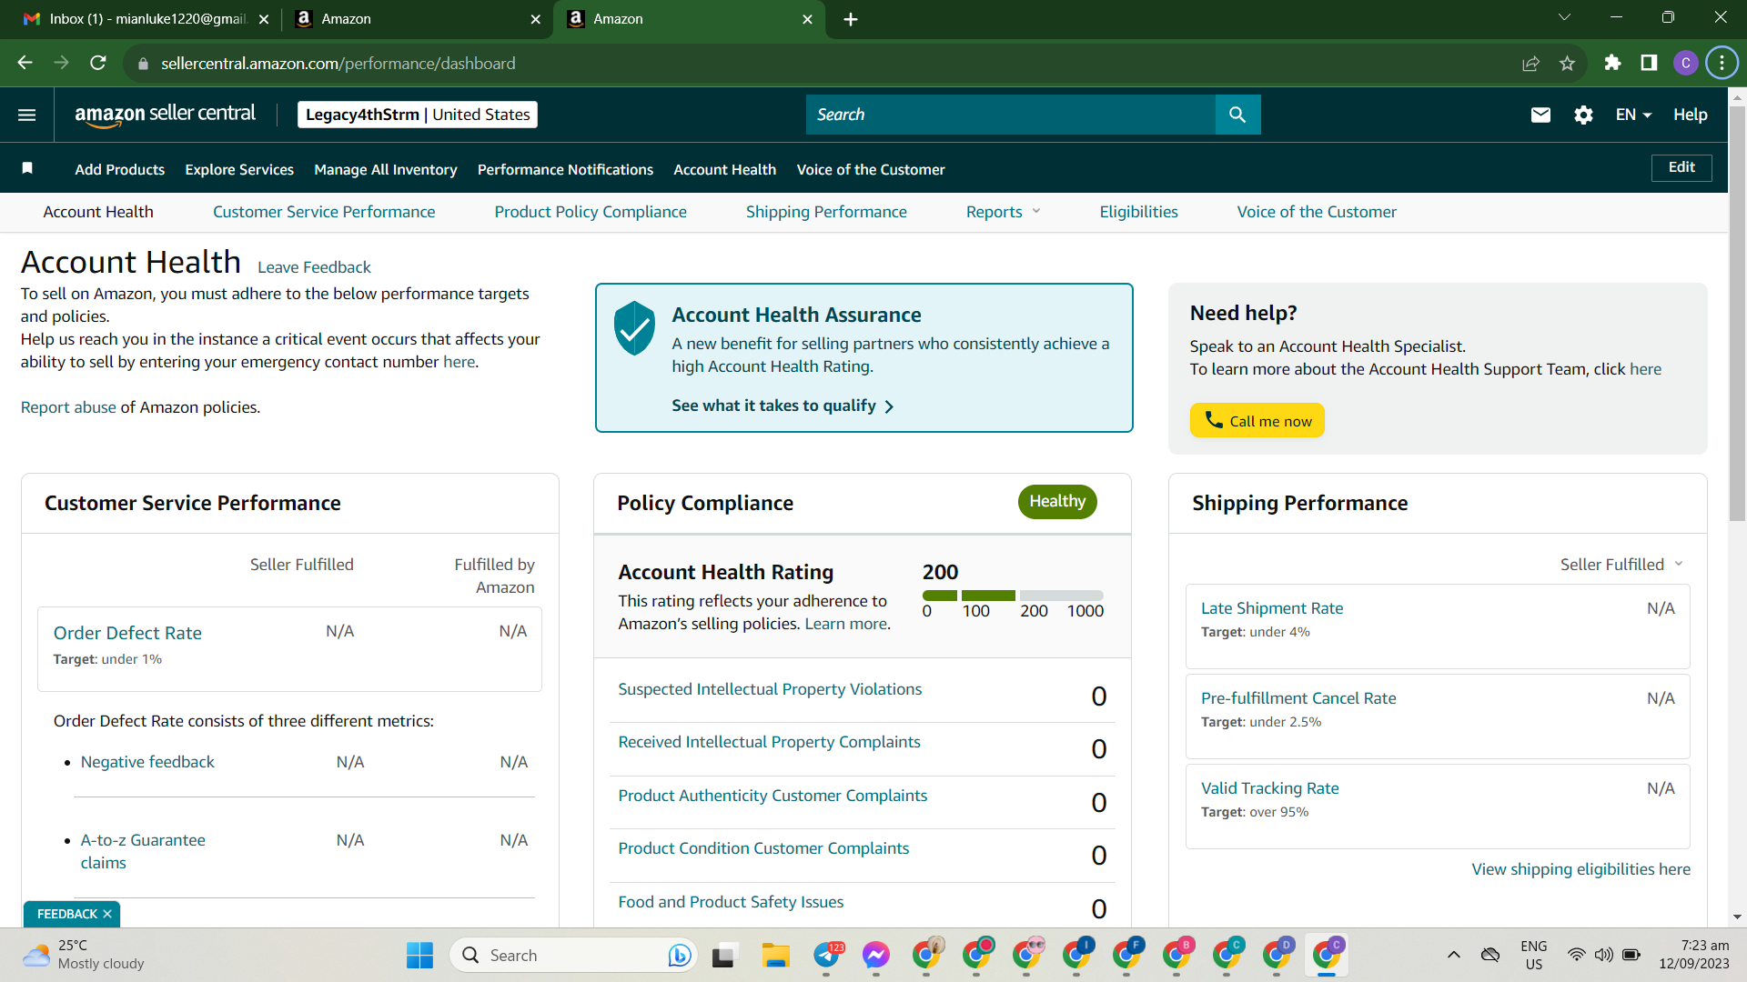Open Messenger from the taskbar
Screen dimensions: 1747x982
click(x=876, y=955)
